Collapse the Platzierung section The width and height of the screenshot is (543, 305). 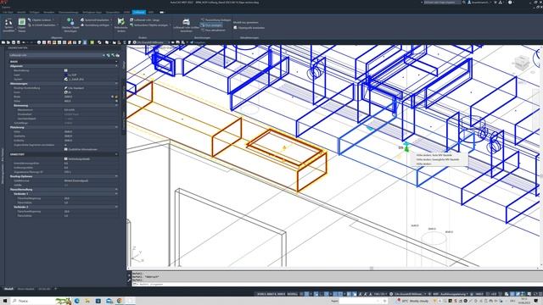pos(116,127)
